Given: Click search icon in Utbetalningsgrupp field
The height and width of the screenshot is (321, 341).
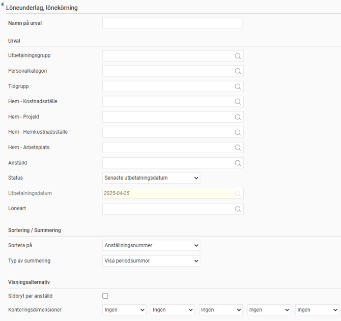Looking at the screenshot, I should [238, 56].
